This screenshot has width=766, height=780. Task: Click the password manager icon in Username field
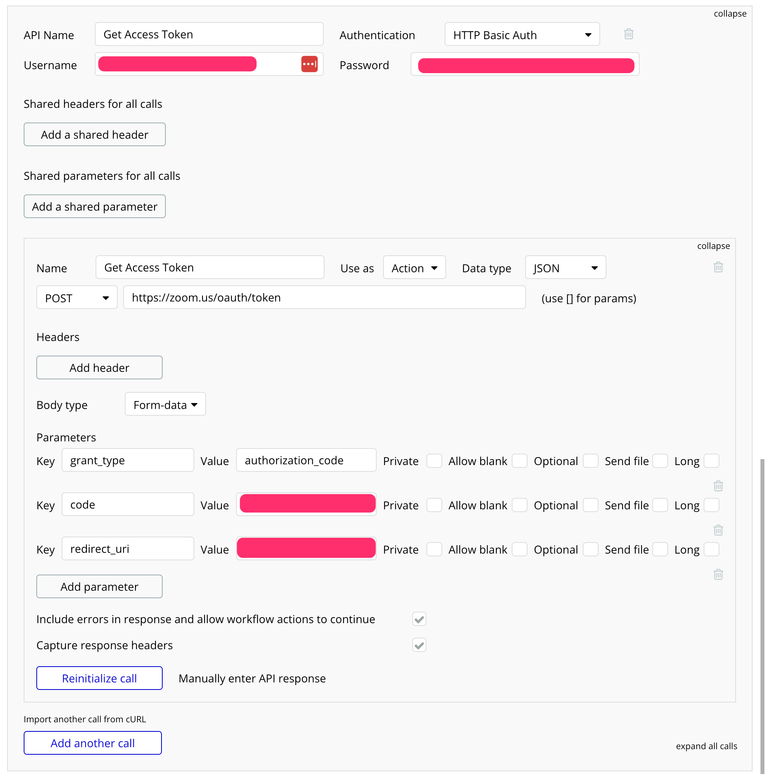click(x=309, y=64)
